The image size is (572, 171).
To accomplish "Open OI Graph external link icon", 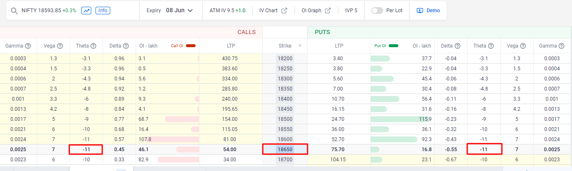I will [328, 11].
